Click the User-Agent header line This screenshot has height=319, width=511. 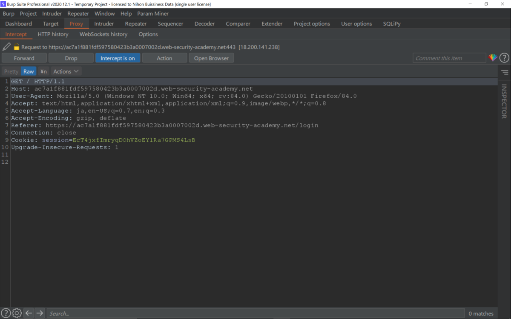click(184, 96)
